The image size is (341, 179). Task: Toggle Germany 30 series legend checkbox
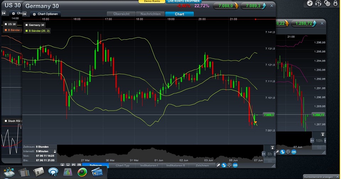27,25
